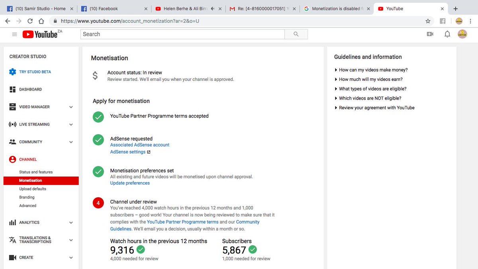The height and width of the screenshot is (269, 478).
Task: Bookmark this page with the star icon
Action: (428, 21)
